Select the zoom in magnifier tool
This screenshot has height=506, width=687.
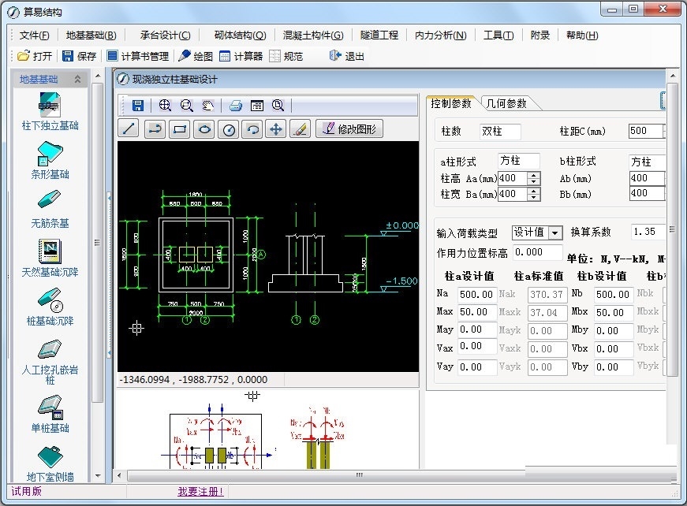(x=165, y=106)
